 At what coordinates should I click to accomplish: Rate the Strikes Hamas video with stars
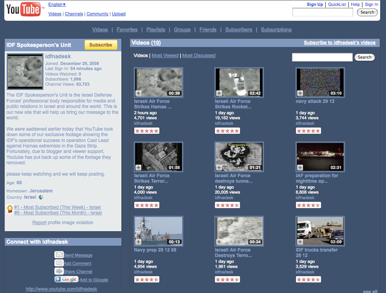tap(147, 131)
